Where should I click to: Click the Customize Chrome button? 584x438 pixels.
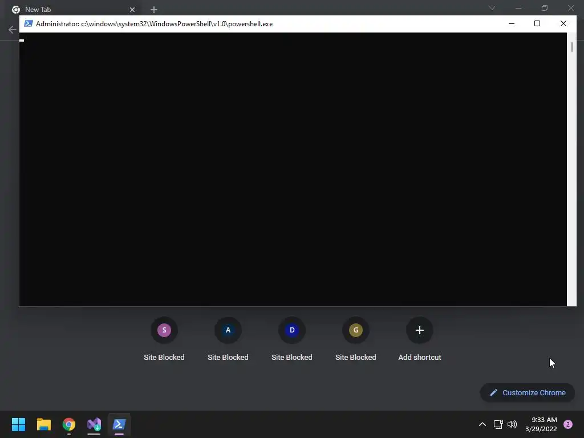coord(528,392)
